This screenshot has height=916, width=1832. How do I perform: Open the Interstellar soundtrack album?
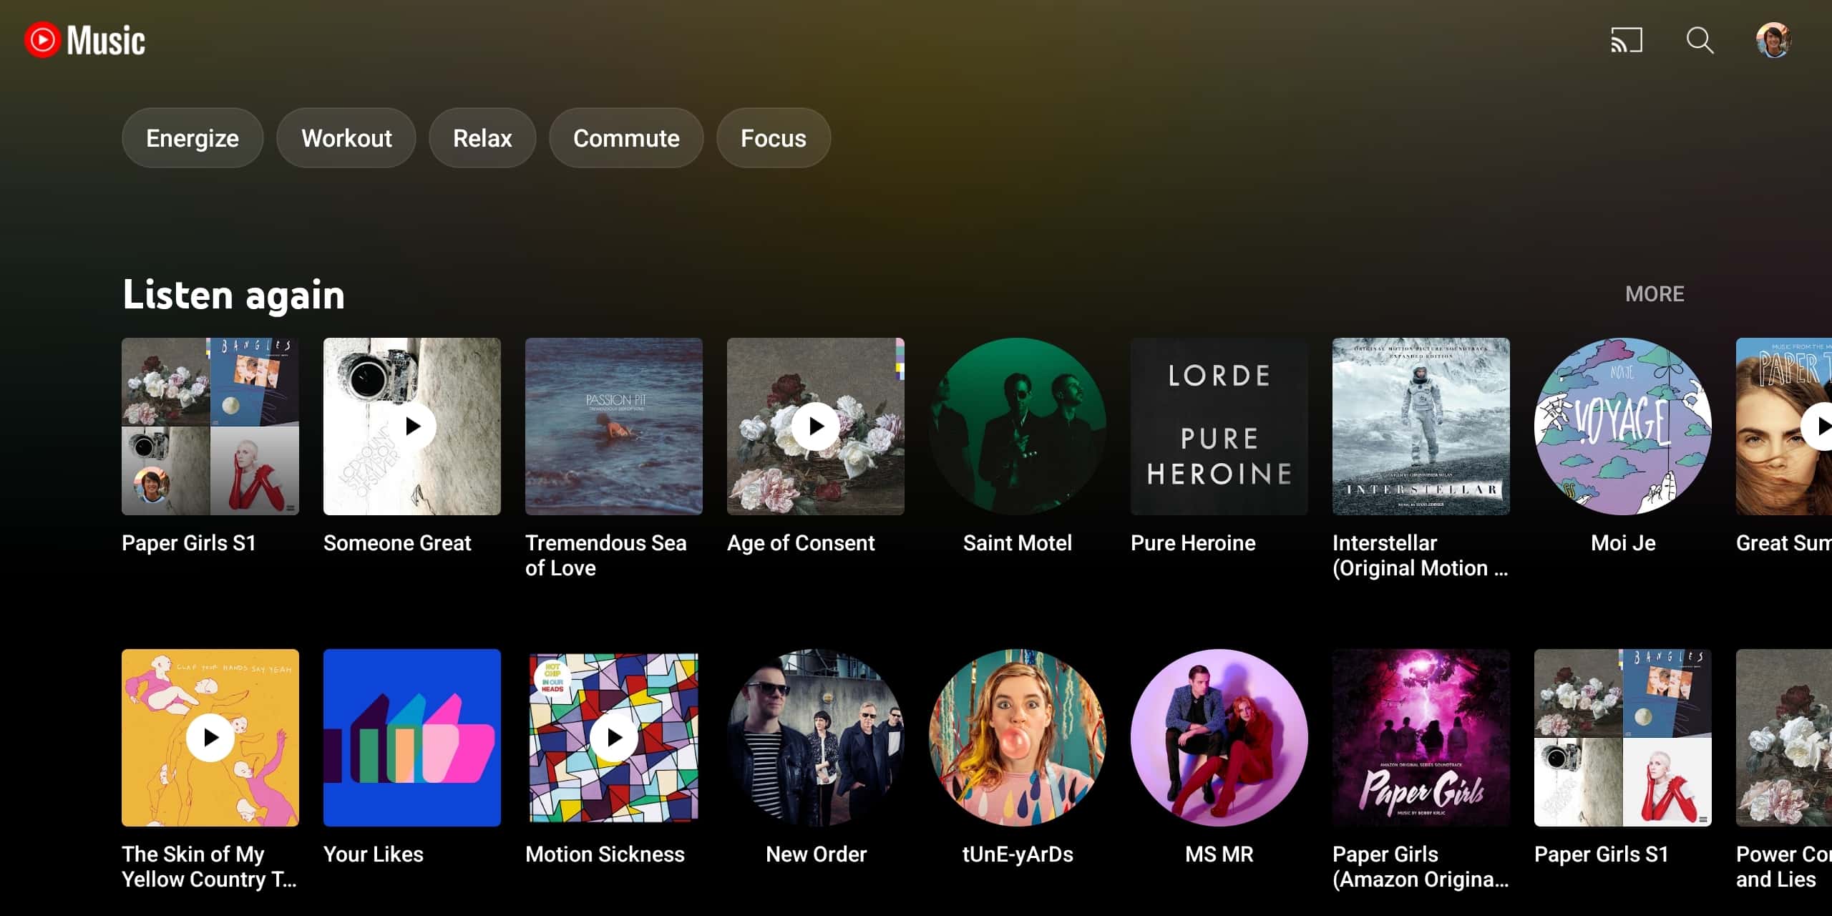point(1421,427)
